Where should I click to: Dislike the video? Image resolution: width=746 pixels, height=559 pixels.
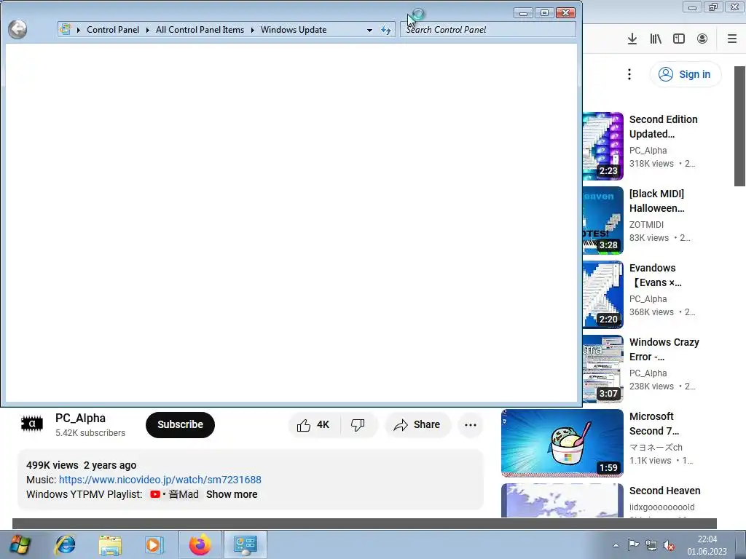pyautogui.click(x=358, y=424)
